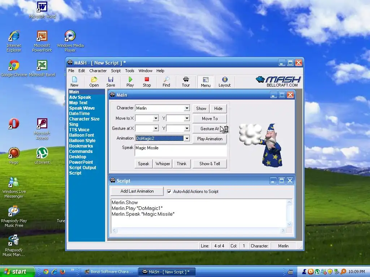Select Balloon Font in the sidebar
Screen dimensions: 370x277
coord(81,135)
